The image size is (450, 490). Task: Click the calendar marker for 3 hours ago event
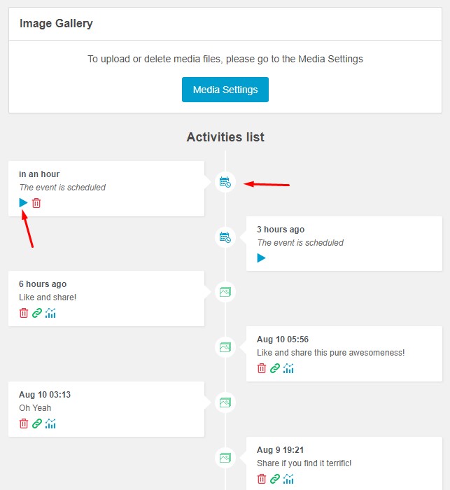coord(225,237)
